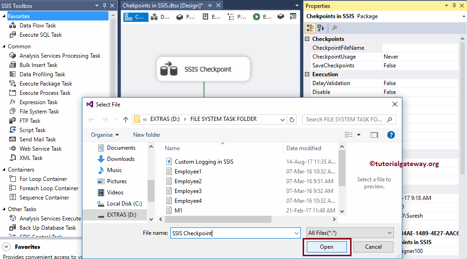Refresh the folder address bar
This screenshot has height=259, width=467.
click(292, 120)
